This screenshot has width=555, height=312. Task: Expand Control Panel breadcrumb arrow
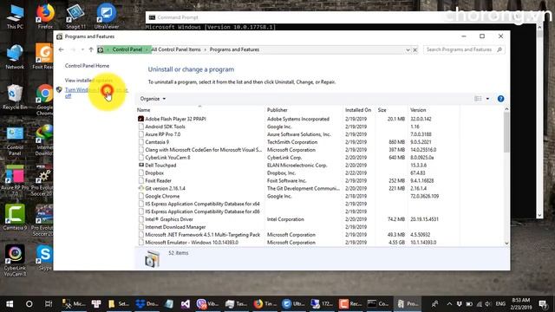pyautogui.click(x=147, y=49)
